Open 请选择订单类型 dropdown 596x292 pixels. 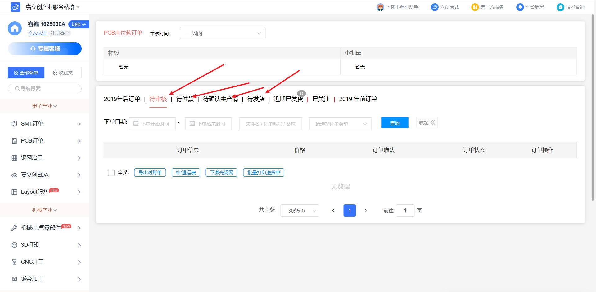(340, 124)
